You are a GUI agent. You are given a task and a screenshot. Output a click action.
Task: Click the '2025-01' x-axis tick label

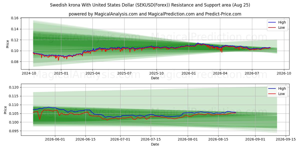[x=61, y=73]
